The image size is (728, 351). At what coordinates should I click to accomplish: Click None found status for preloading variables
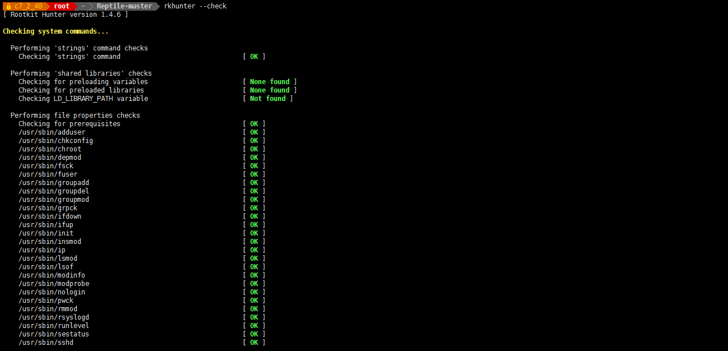pyautogui.click(x=270, y=82)
